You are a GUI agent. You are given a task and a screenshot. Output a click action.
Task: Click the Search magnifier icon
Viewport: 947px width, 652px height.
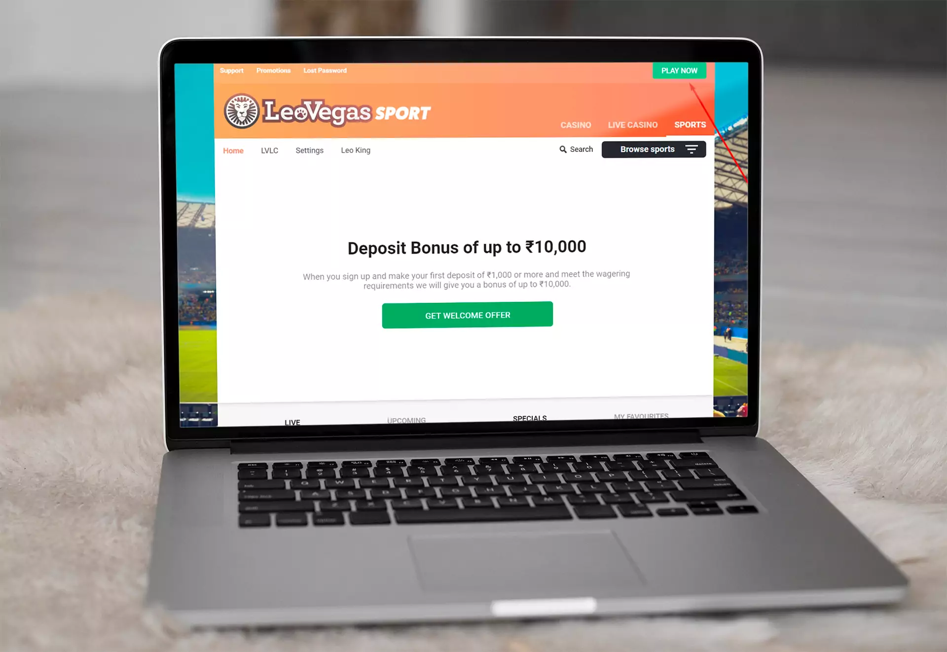(562, 150)
